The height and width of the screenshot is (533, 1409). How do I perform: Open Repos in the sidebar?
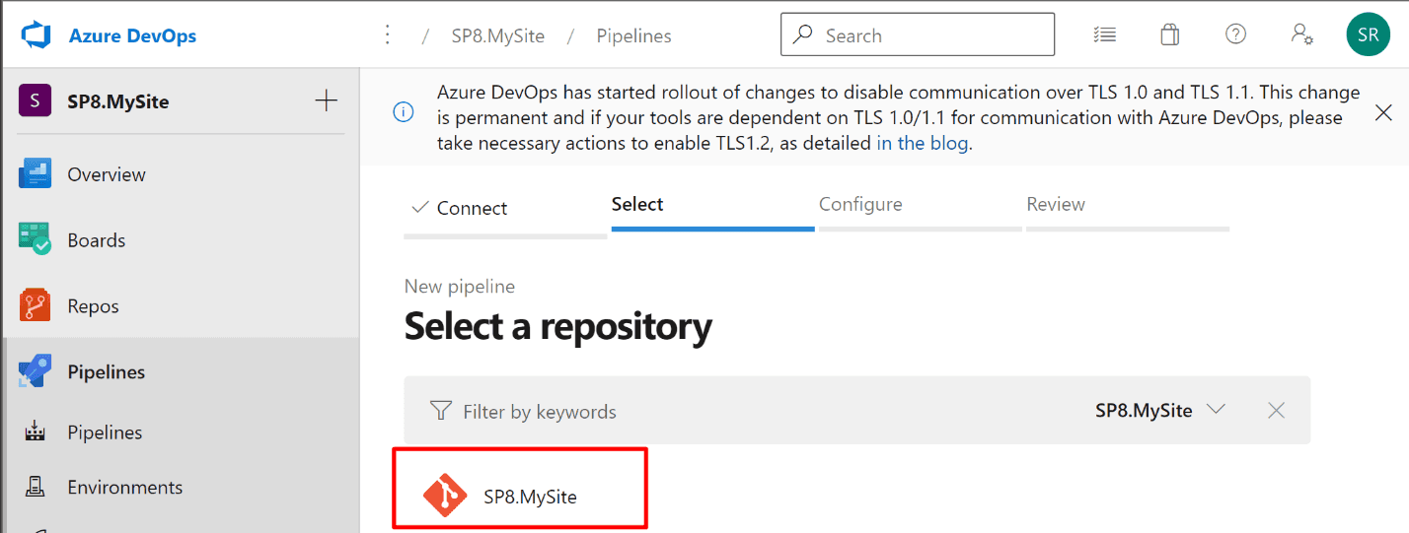(x=93, y=306)
